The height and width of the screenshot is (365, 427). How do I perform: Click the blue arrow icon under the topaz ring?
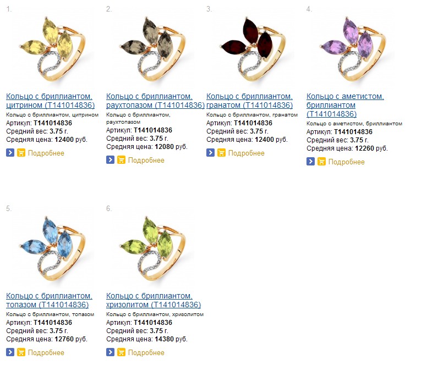[10, 352]
